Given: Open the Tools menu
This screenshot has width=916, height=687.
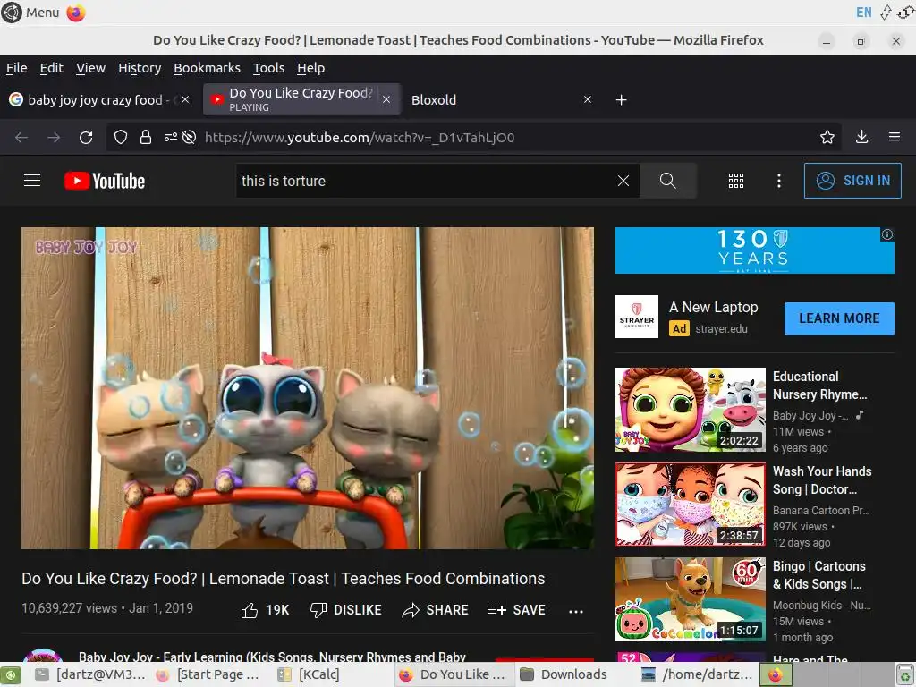Looking at the screenshot, I should (x=268, y=68).
